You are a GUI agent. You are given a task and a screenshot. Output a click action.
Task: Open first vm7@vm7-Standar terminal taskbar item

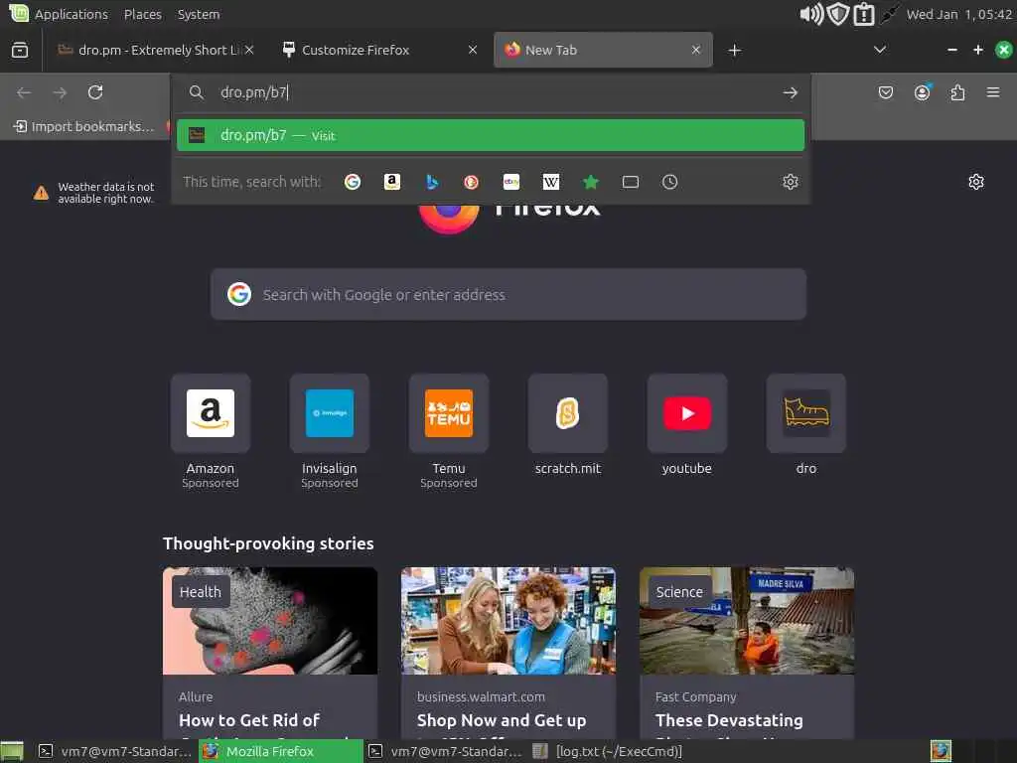pyautogui.click(x=114, y=751)
